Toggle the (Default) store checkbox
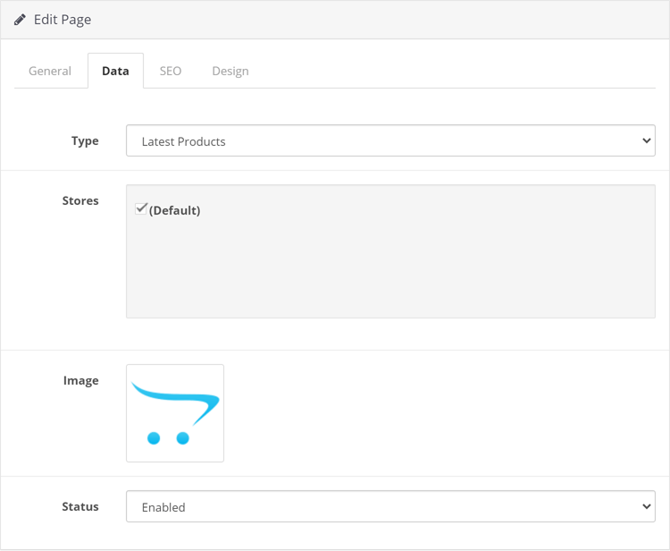Viewport: 670px width, 551px height. coord(141,208)
